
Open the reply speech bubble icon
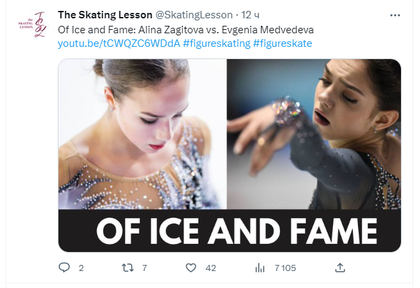[65, 268]
